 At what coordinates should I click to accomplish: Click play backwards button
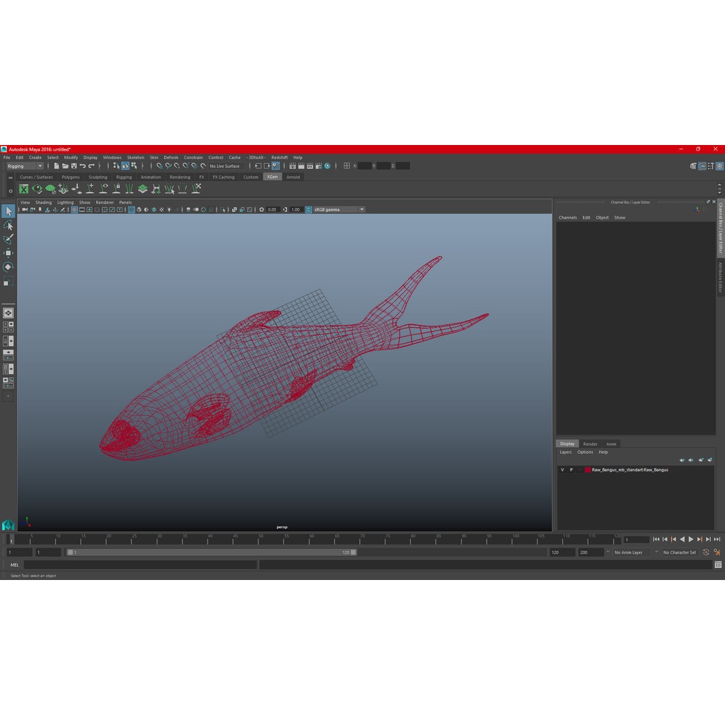682,540
